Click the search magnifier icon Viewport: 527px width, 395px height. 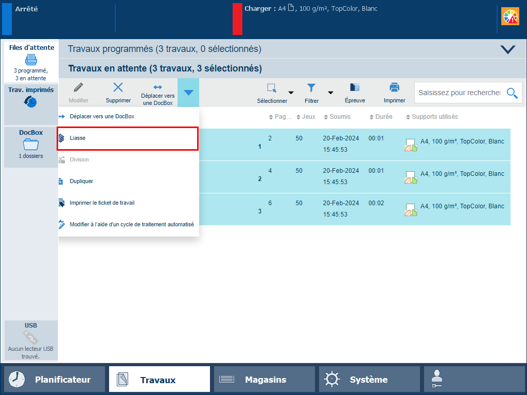(512, 93)
